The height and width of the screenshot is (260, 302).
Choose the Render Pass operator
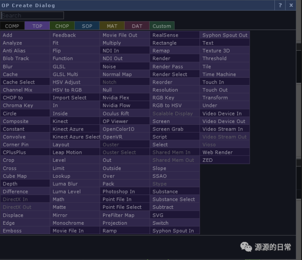[175, 66]
